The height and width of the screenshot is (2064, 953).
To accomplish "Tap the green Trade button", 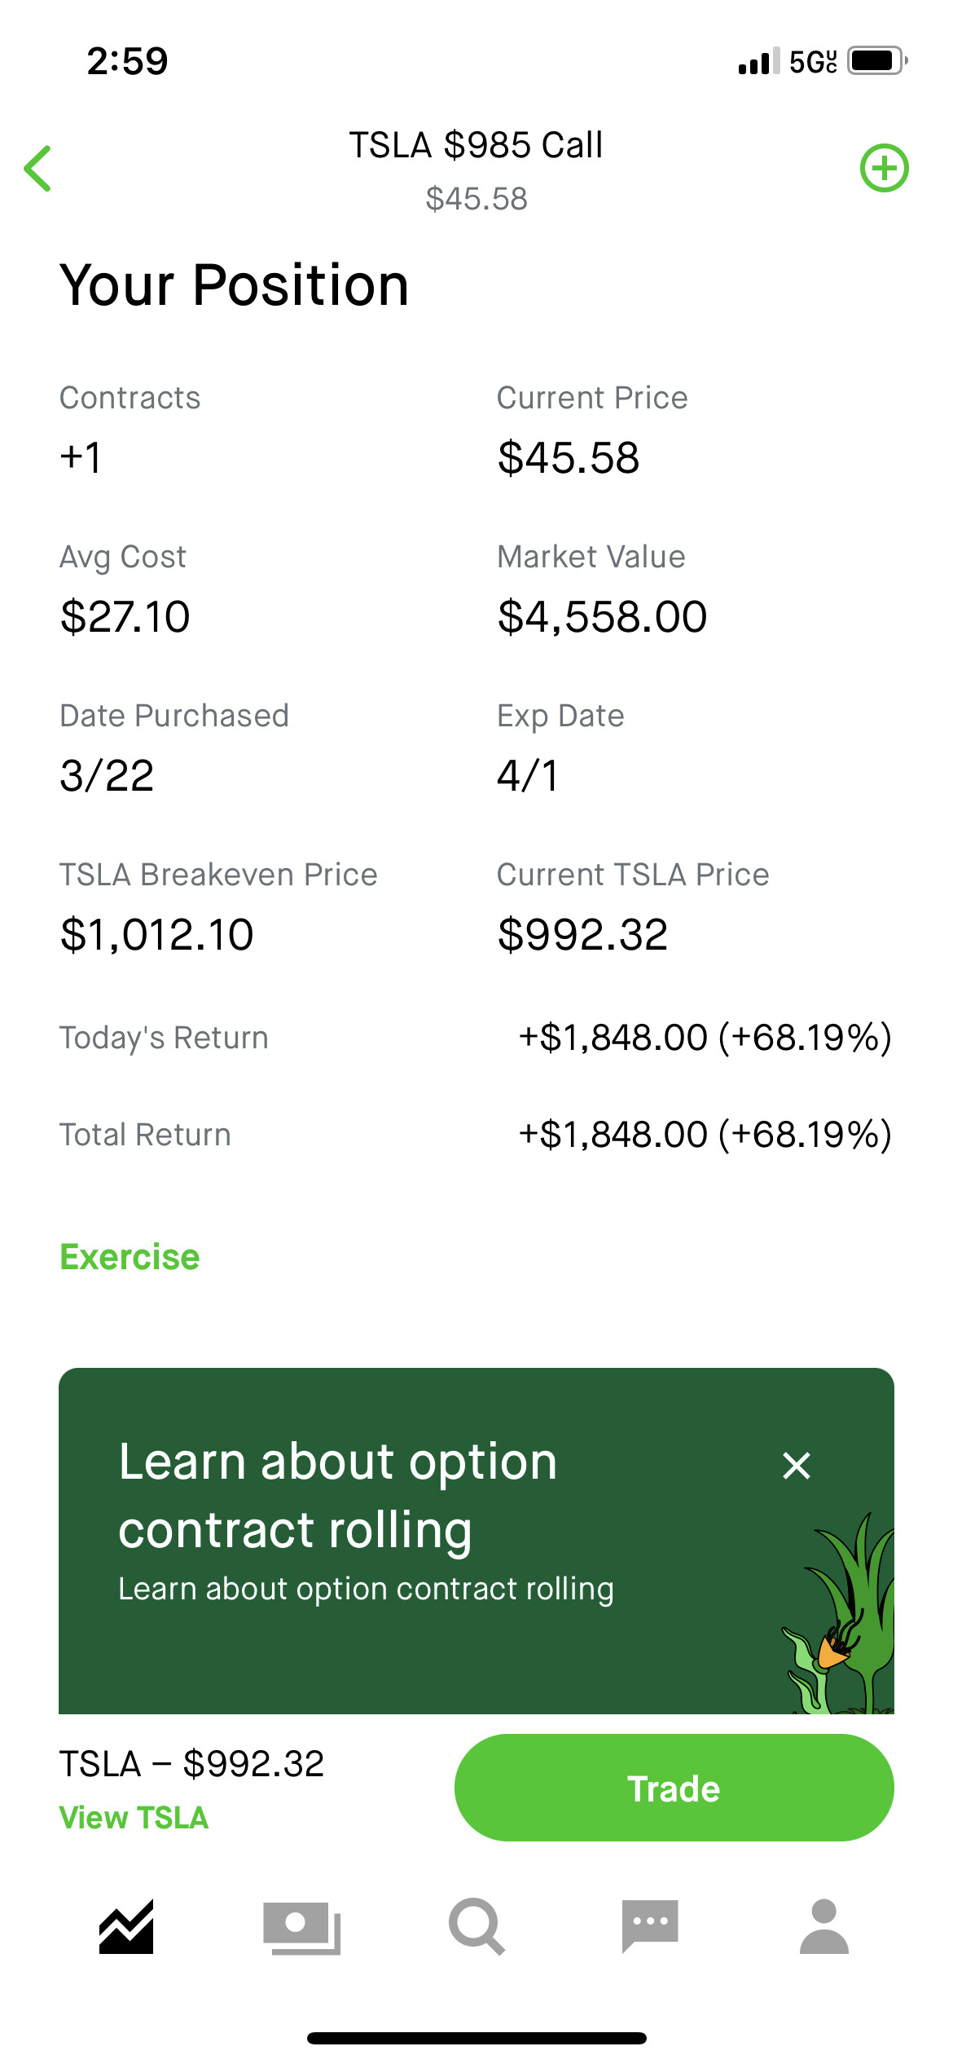I will 674,1788.
